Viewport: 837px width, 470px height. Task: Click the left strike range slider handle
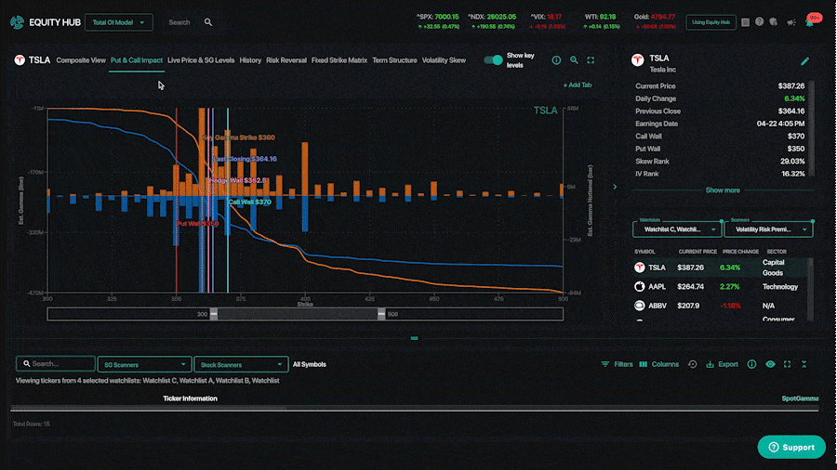pyautogui.click(x=214, y=314)
